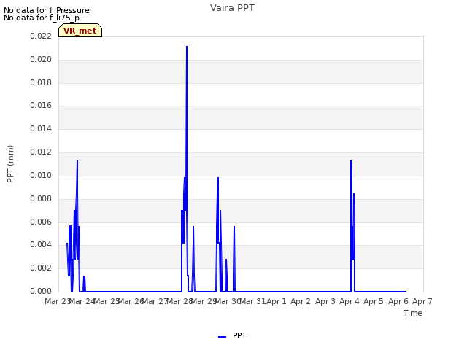Click the 0.004 y-axis tick label
The width and height of the screenshot is (467, 350).
click(41, 245)
